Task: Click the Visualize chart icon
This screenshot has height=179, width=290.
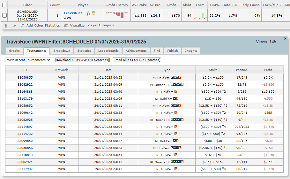Action: point(66,26)
